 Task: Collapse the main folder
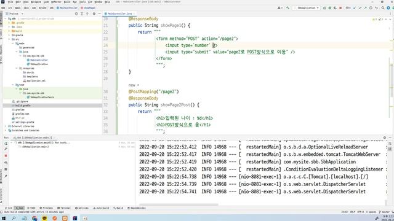click(13, 44)
